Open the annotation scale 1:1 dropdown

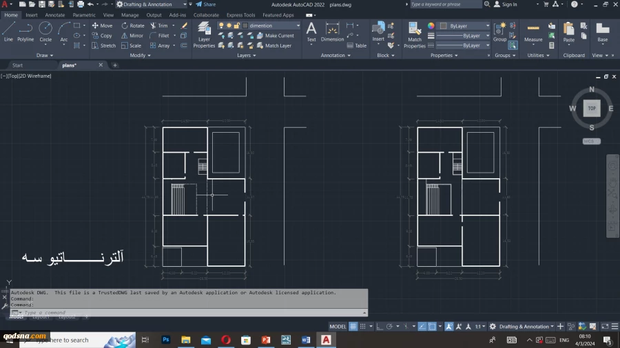point(480,326)
